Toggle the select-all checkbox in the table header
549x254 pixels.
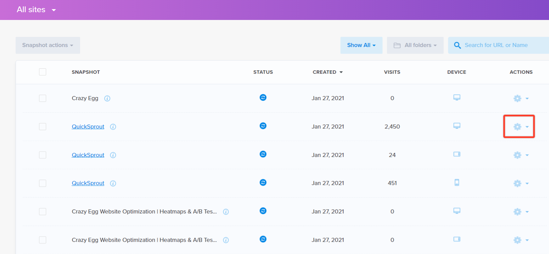[42, 72]
